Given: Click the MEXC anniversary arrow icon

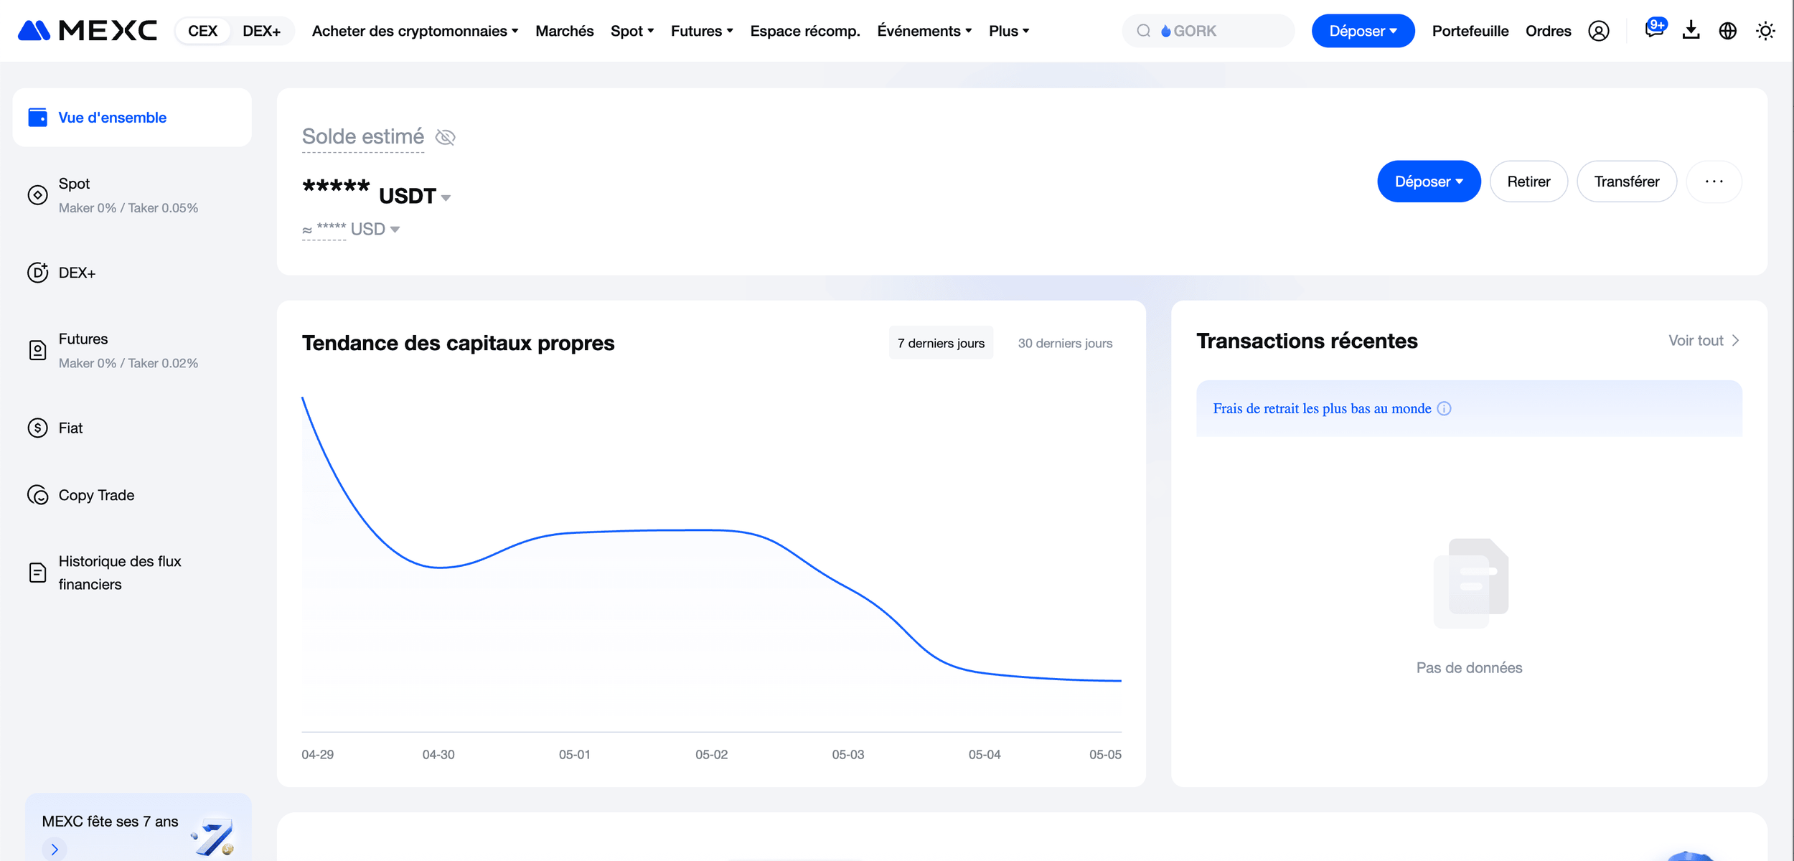Looking at the screenshot, I should [x=55, y=850].
